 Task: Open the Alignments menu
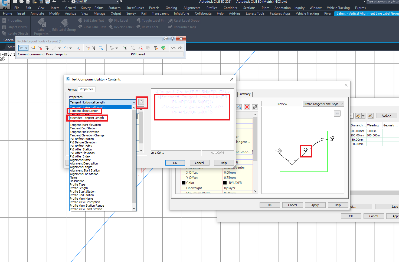point(192,8)
